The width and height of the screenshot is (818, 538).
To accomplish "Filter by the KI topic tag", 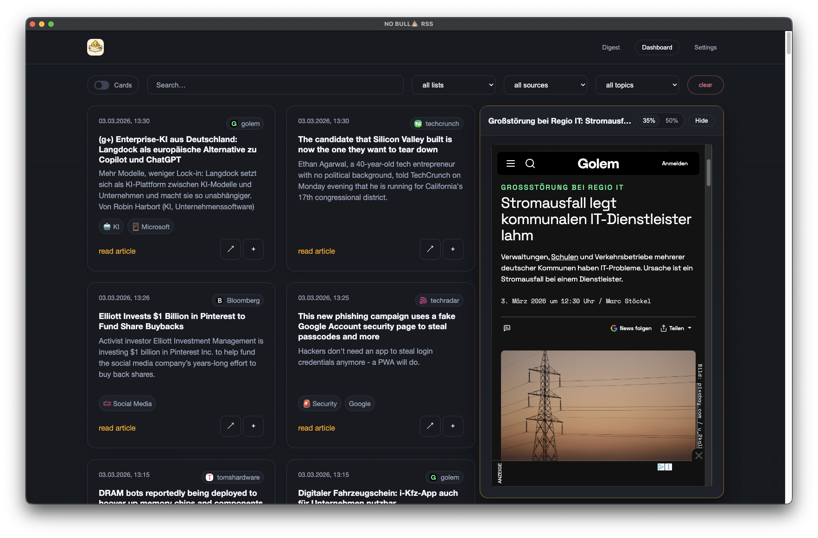I will pos(111,227).
